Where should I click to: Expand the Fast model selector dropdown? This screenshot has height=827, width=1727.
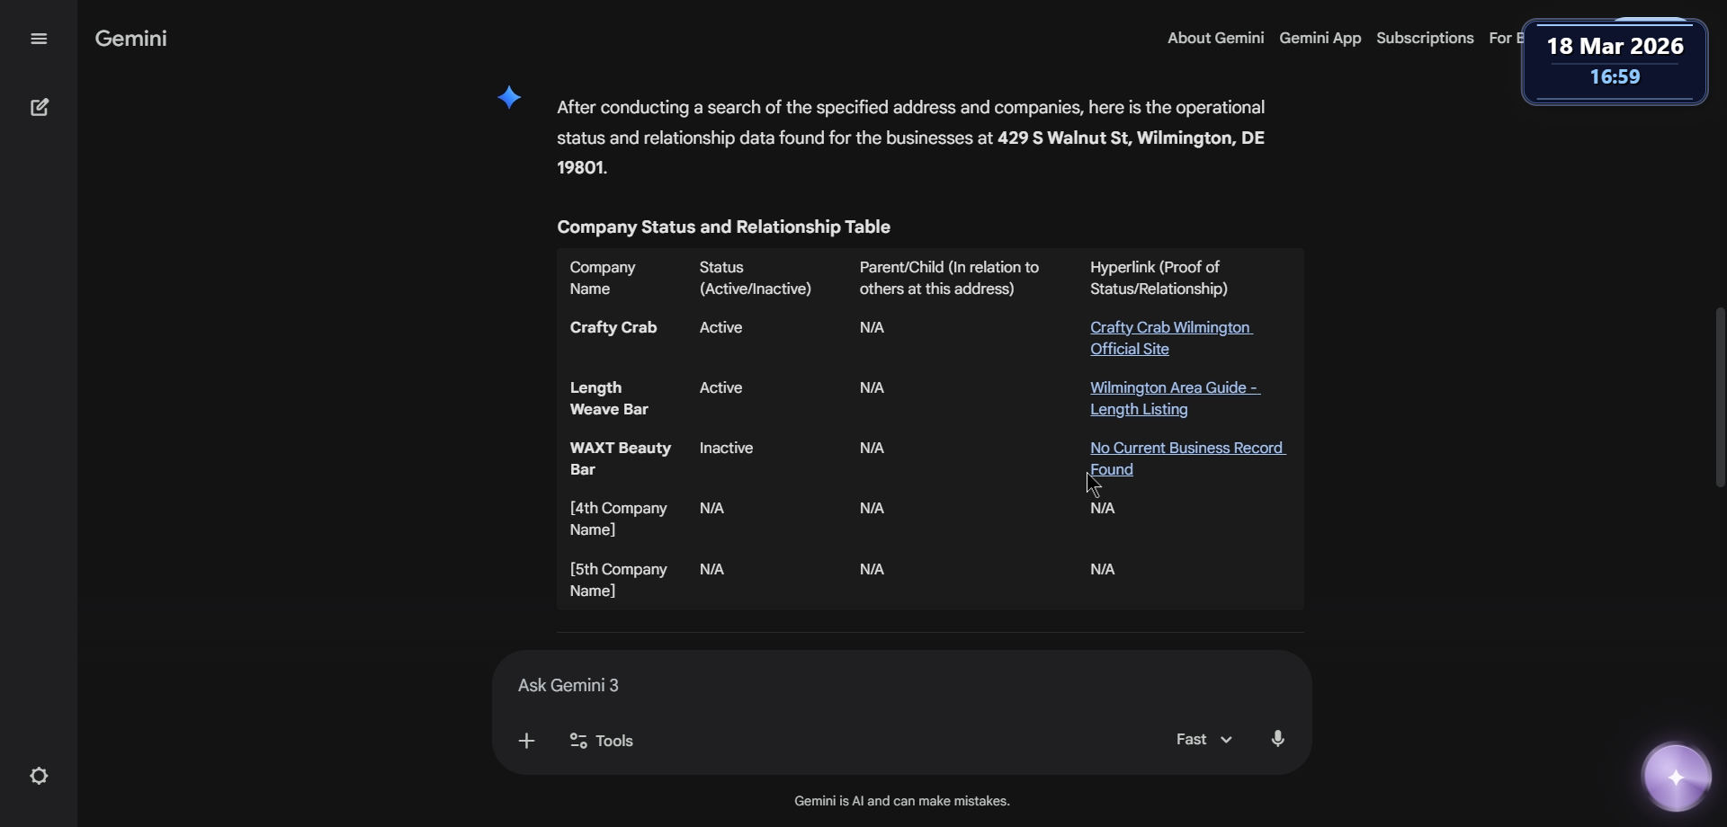(1204, 740)
